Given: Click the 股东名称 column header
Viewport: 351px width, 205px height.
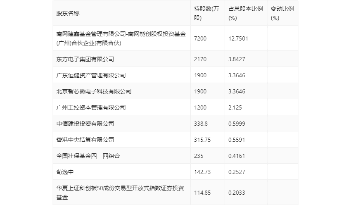Looking at the screenshot, I should click(x=68, y=13).
